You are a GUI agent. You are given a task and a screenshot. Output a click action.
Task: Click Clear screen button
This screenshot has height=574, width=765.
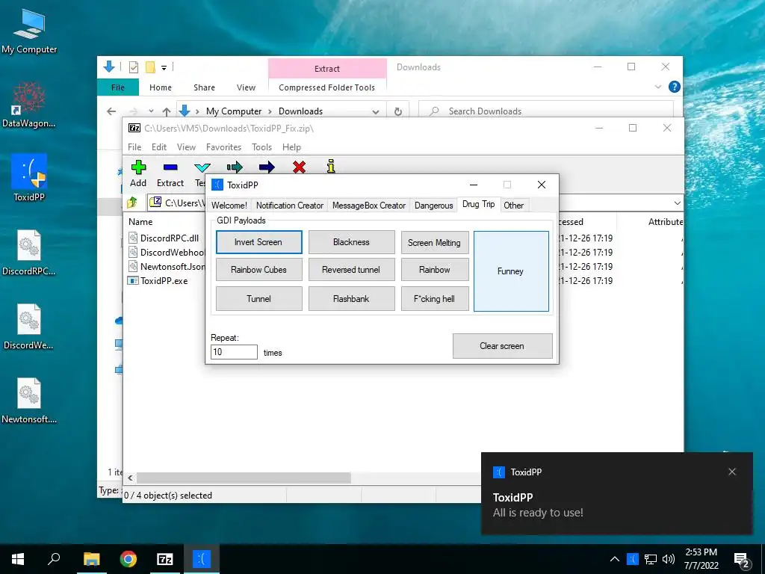point(502,346)
